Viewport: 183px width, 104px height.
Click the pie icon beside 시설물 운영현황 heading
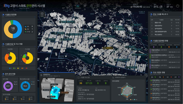pos(3,15)
